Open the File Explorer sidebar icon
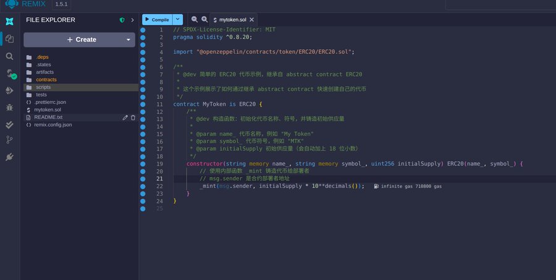 tap(9, 39)
